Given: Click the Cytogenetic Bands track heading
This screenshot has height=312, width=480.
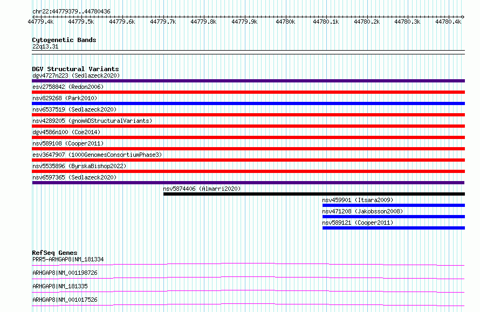Looking at the screenshot, I should coord(64,40).
